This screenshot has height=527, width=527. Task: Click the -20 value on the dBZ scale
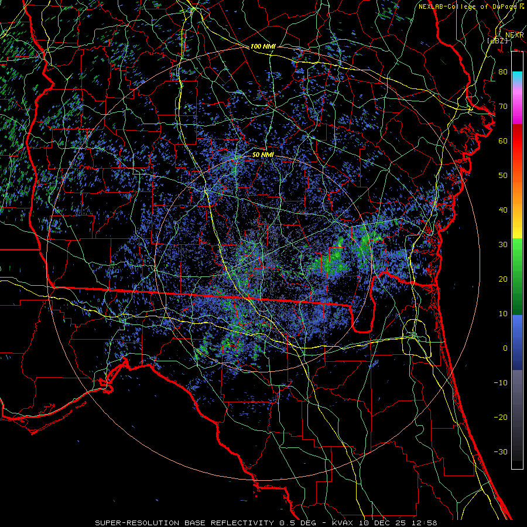[501, 417]
